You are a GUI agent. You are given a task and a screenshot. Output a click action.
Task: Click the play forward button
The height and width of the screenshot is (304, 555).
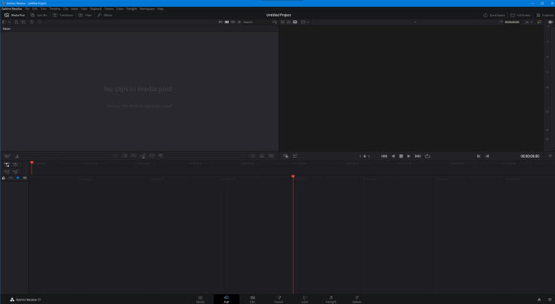pos(409,156)
